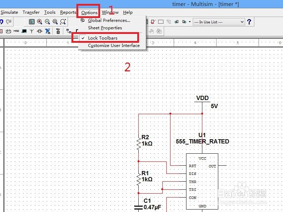This screenshot has height=212, width=283.
Task: Click the GND pin label on U1
Action: pos(202,206)
